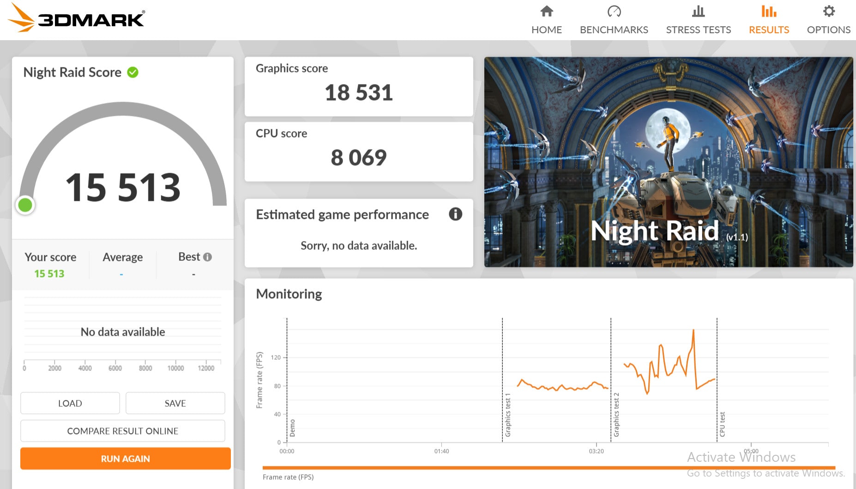
Task: Click the Results orange bars icon
Action: [769, 11]
